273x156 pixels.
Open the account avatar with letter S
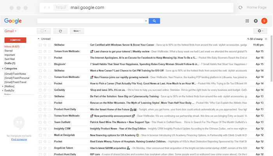(x=264, y=21)
